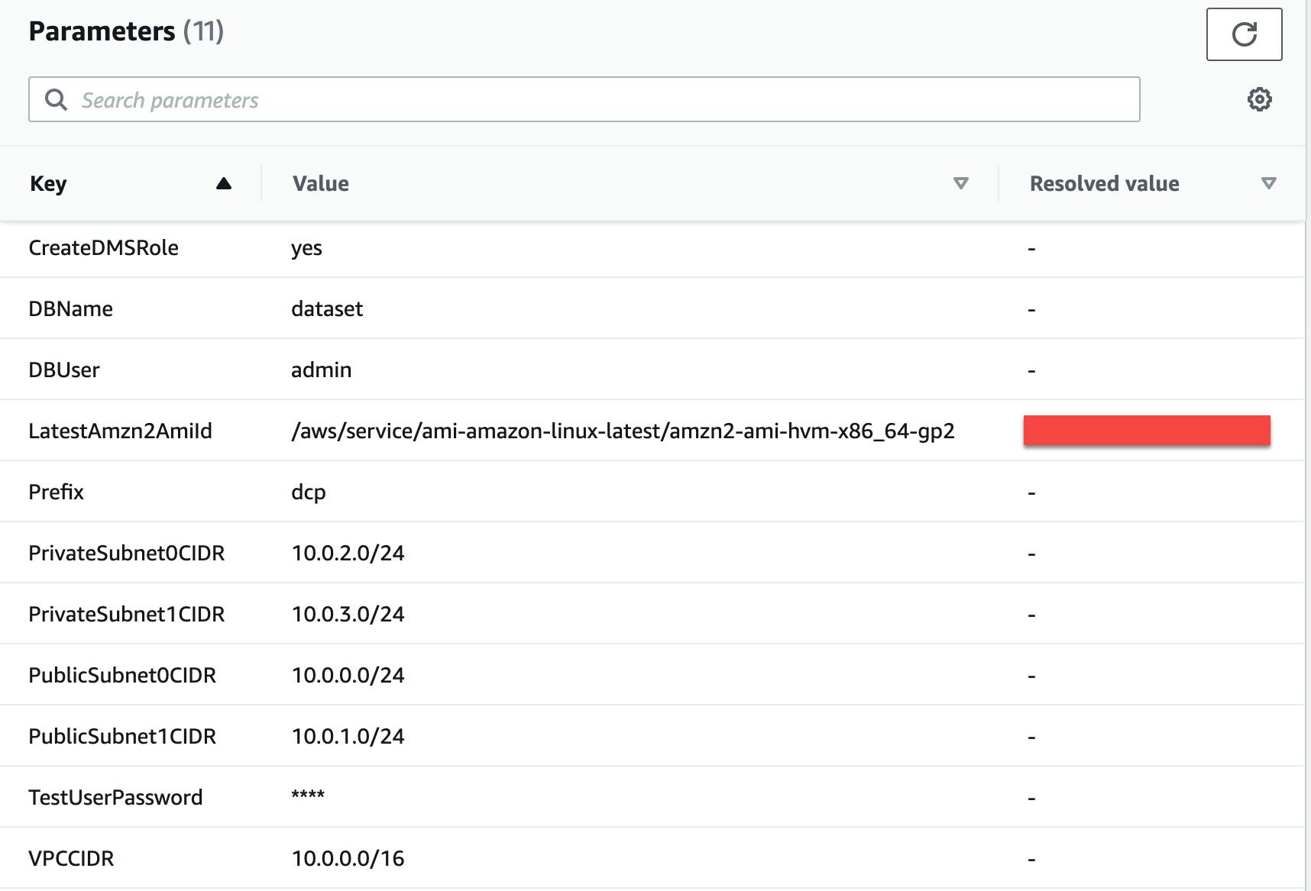Click the value 'dcp'
The height and width of the screenshot is (891, 1311).
pos(308,492)
